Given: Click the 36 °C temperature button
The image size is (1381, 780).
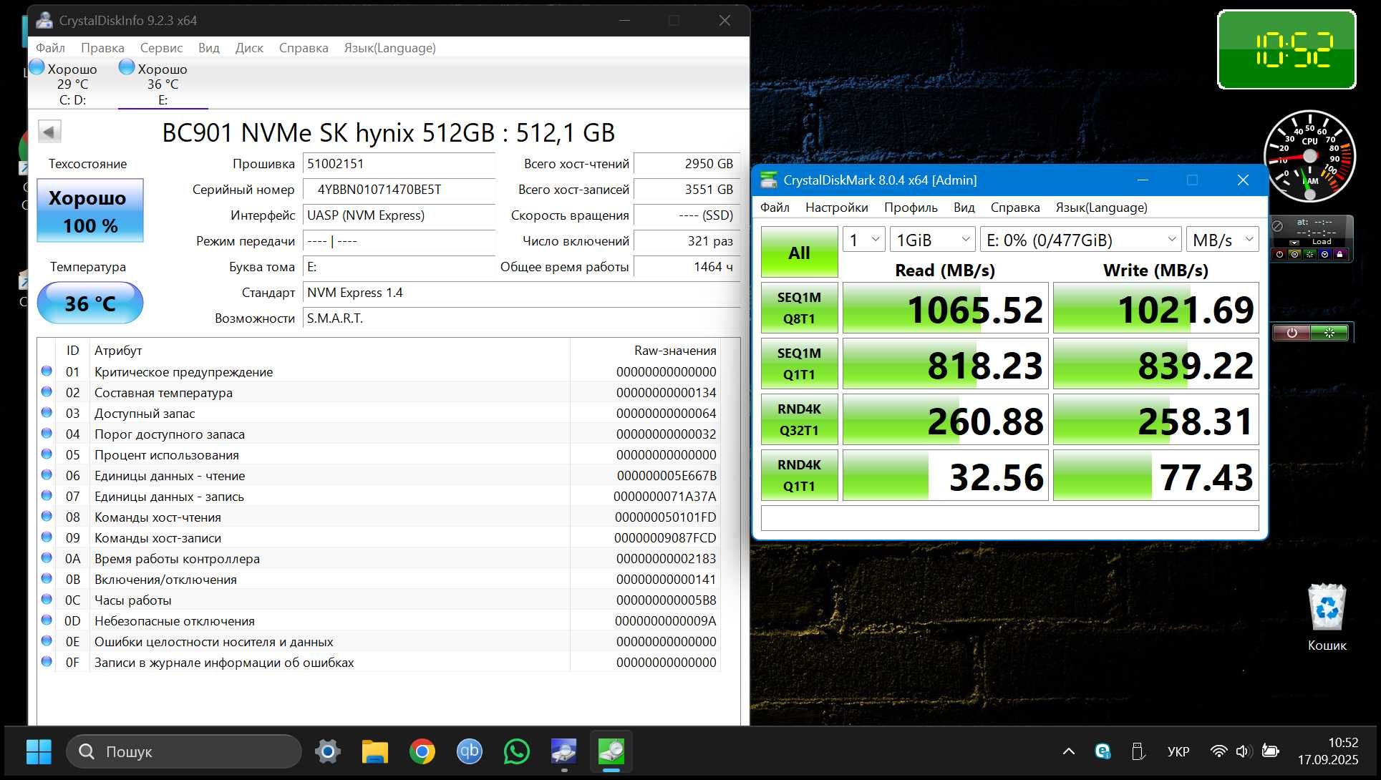Looking at the screenshot, I should click(x=90, y=303).
